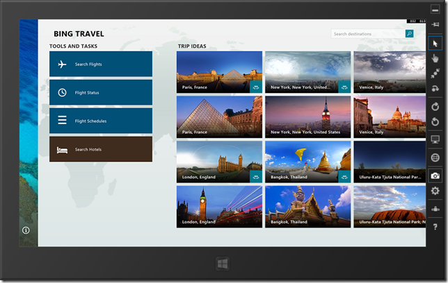This screenshot has width=448, height=283.
Task: Open Search Flights tile
Action: point(101,64)
